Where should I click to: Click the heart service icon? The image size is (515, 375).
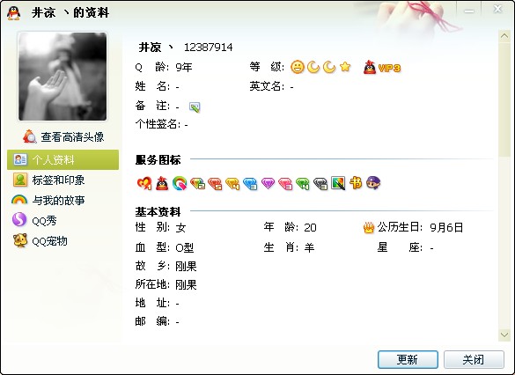[144, 183]
